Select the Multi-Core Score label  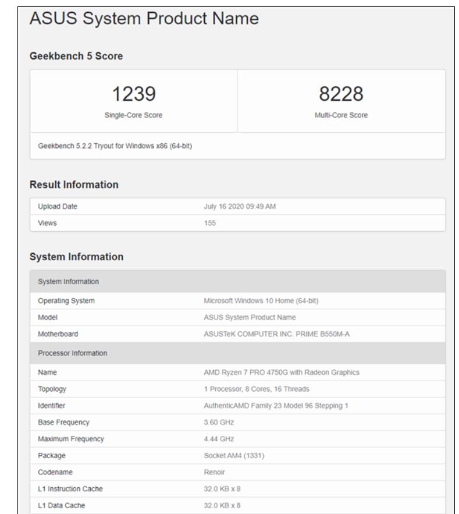coord(341,115)
